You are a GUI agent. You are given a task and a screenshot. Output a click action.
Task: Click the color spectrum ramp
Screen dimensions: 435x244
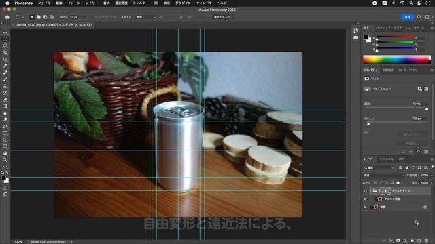click(x=397, y=60)
